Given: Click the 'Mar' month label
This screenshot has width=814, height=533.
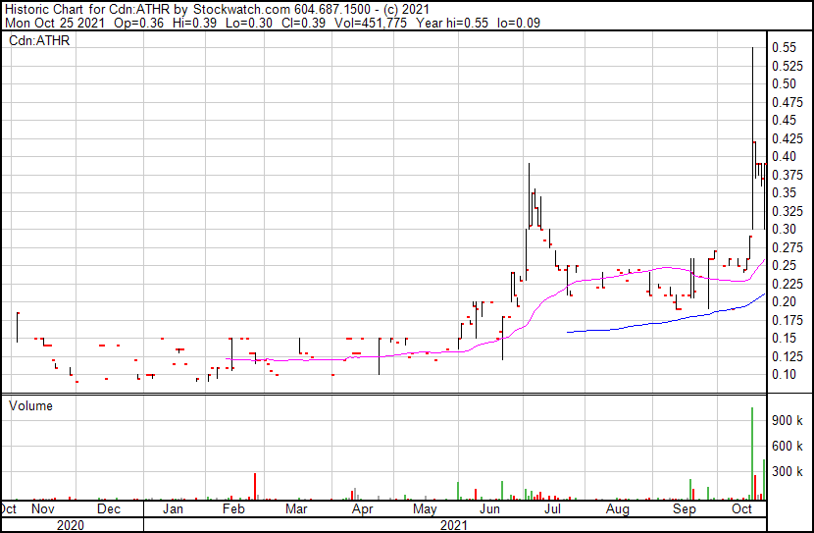Looking at the screenshot, I should (296, 508).
